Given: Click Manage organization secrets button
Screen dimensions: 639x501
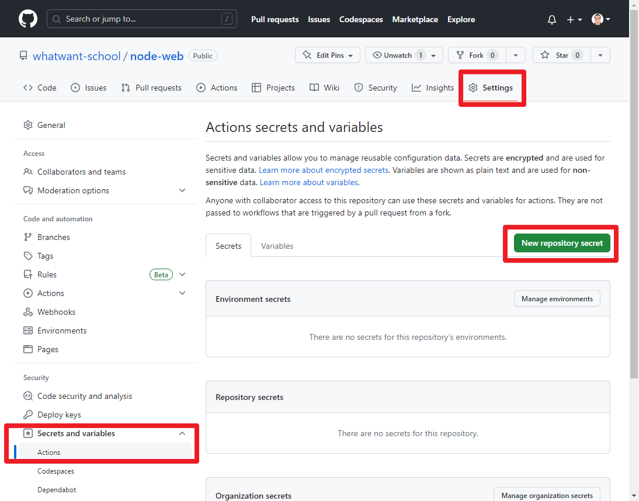Looking at the screenshot, I should coord(547,495).
